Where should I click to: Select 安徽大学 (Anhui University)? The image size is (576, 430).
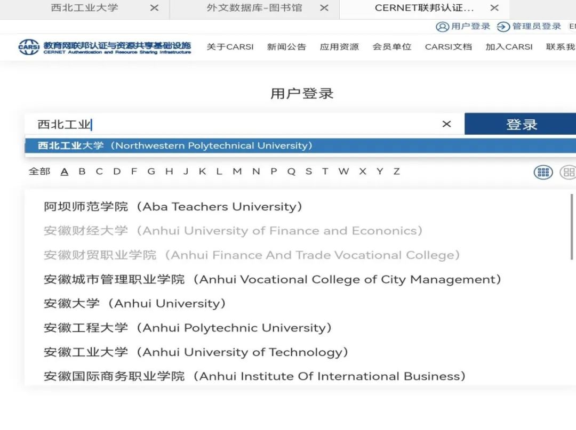tap(134, 303)
